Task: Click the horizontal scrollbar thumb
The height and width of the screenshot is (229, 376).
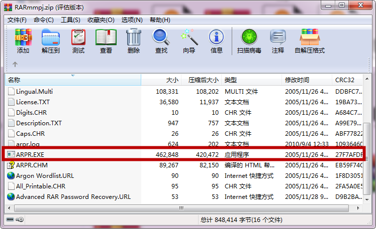Action: point(181,208)
